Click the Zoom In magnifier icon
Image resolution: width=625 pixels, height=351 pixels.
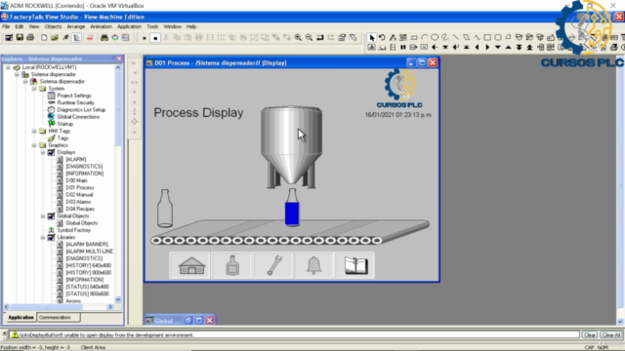pyautogui.click(x=298, y=37)
